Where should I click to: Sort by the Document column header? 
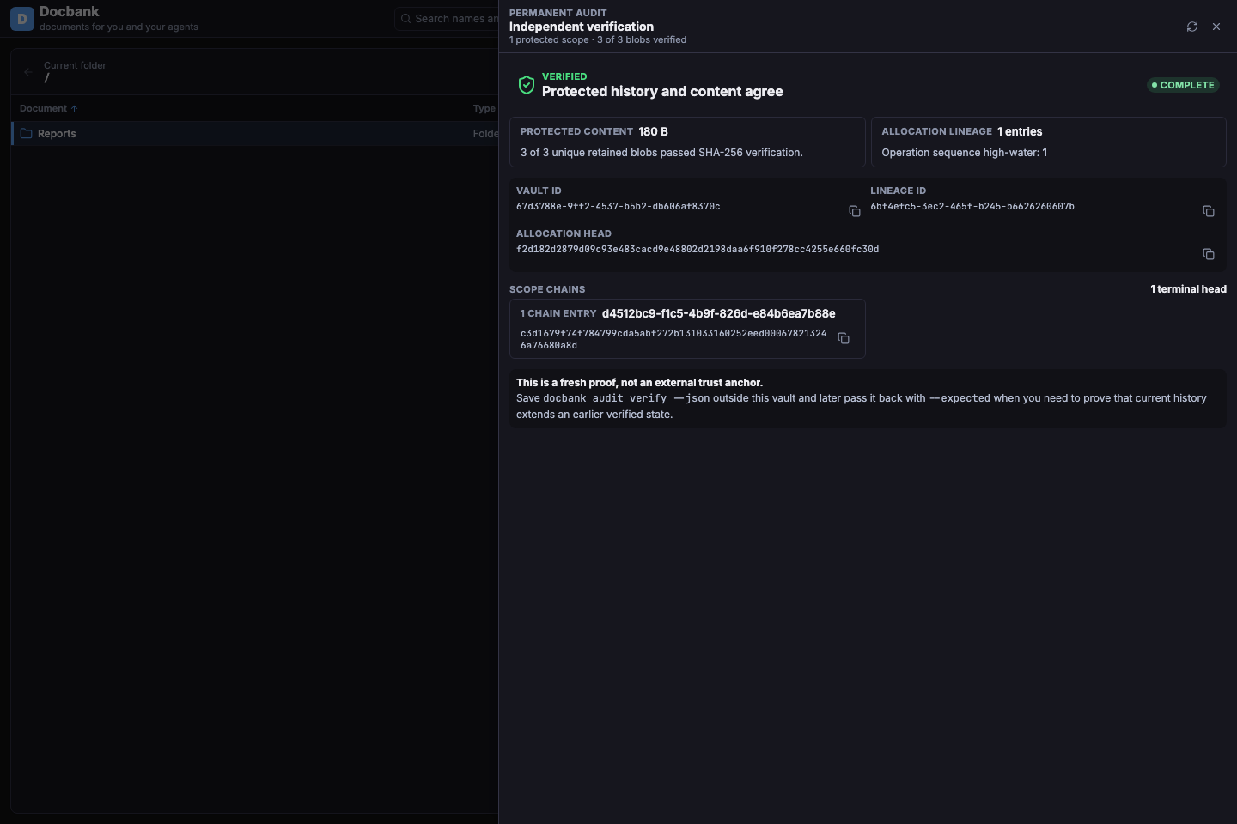(x=49, y=108)
